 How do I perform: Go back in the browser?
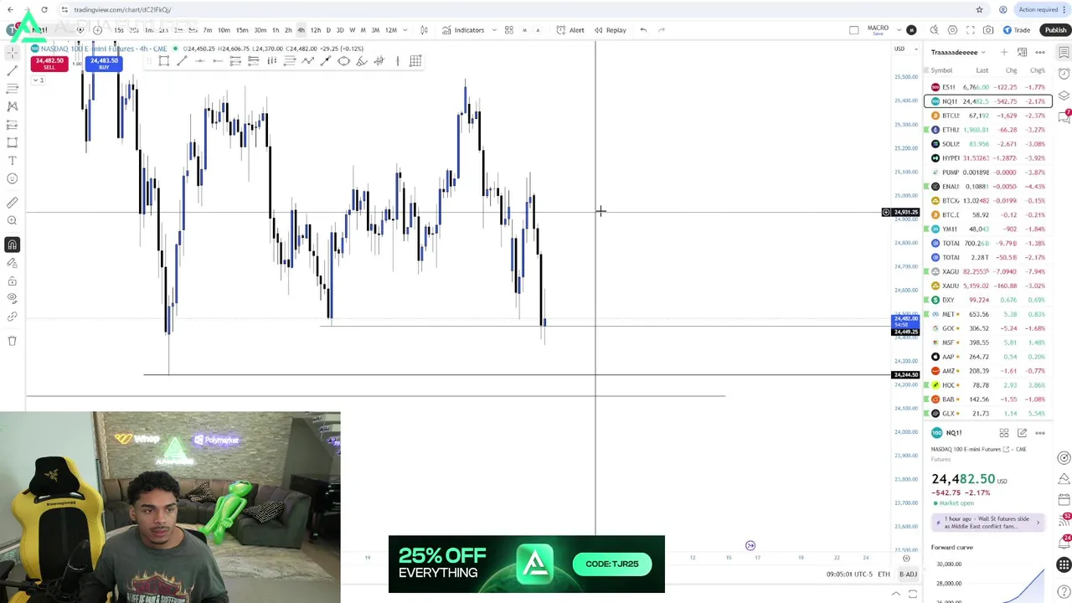[x=10, y=9]
